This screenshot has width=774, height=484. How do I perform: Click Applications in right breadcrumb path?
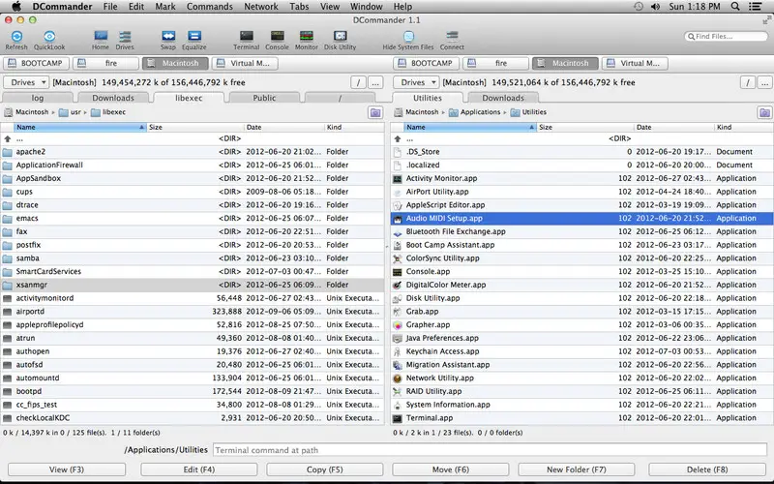pos(474,112)
